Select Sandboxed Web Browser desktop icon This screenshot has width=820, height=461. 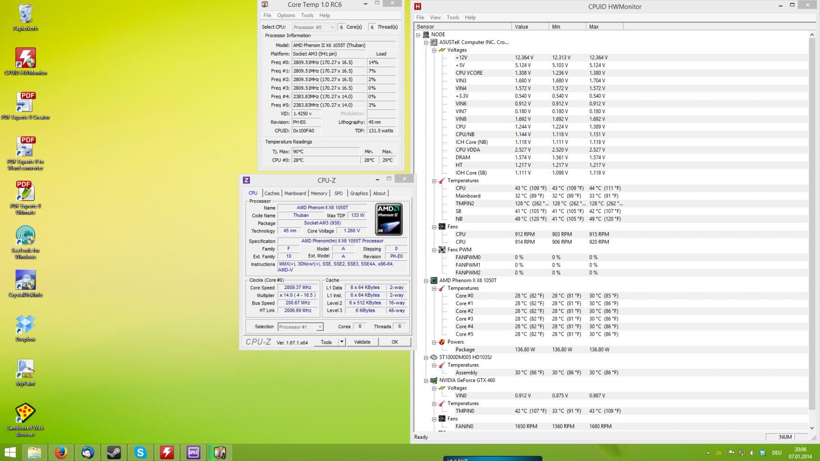click(x=26, y=420)
